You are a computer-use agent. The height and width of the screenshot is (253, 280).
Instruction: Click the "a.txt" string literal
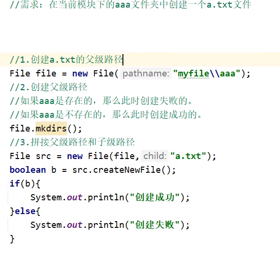188,156
